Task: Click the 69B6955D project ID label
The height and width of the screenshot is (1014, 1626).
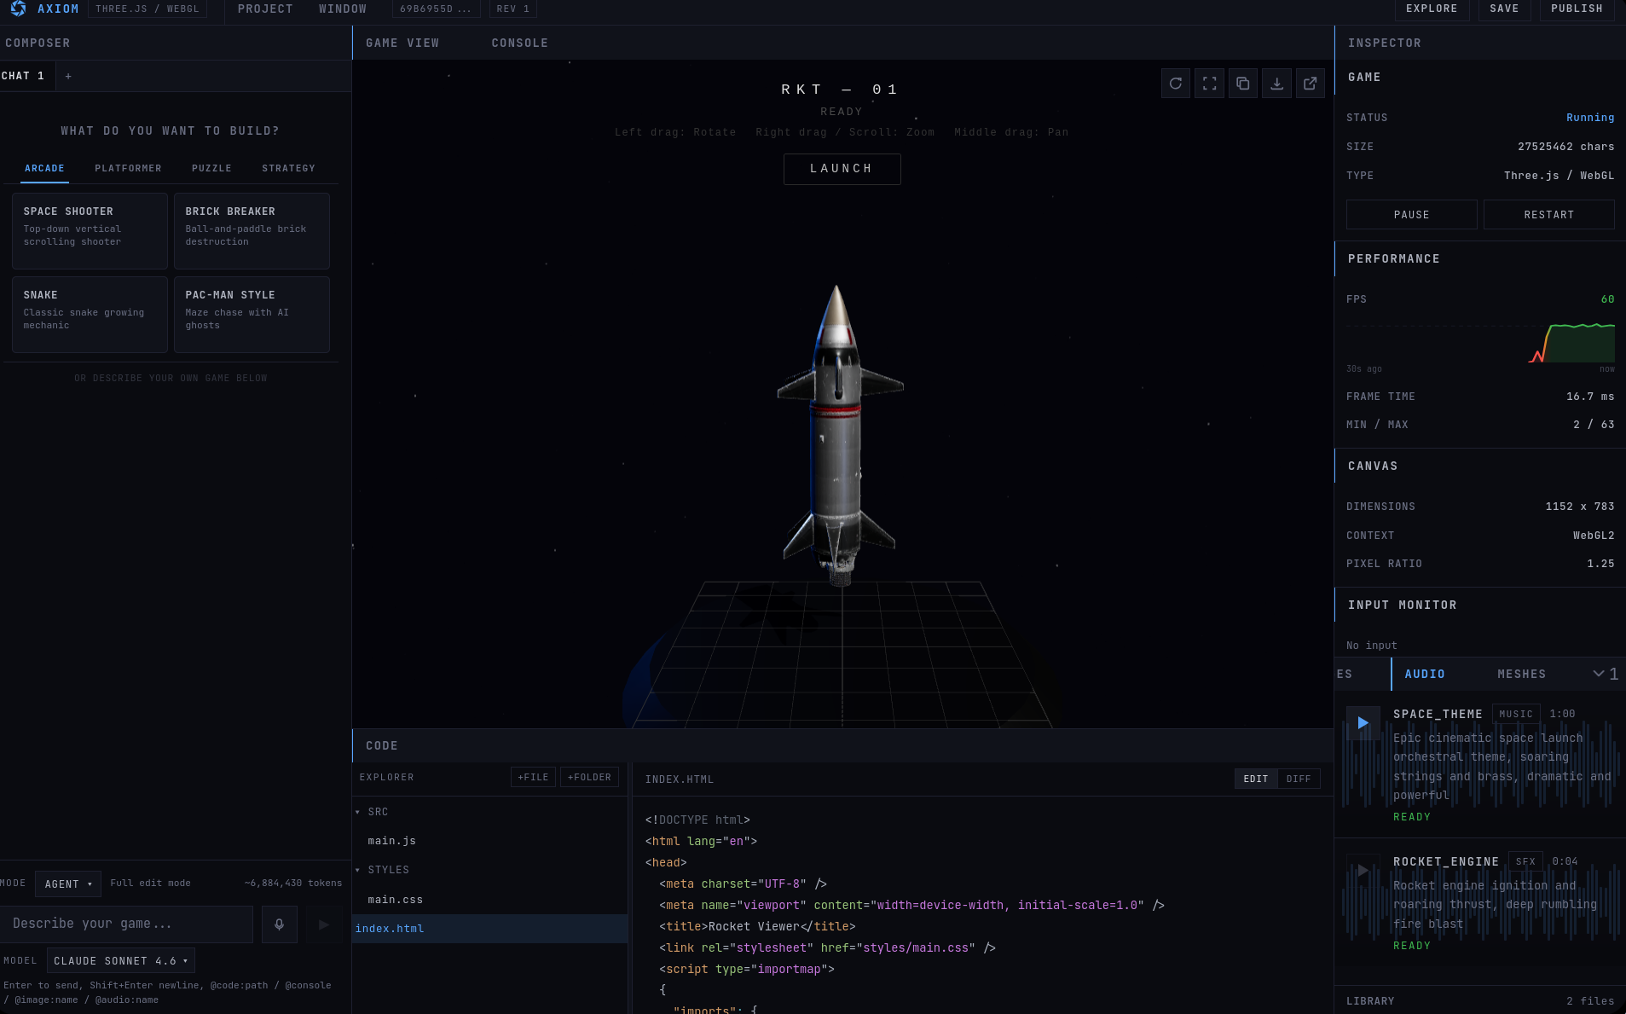Action: (x=436, y=9)
